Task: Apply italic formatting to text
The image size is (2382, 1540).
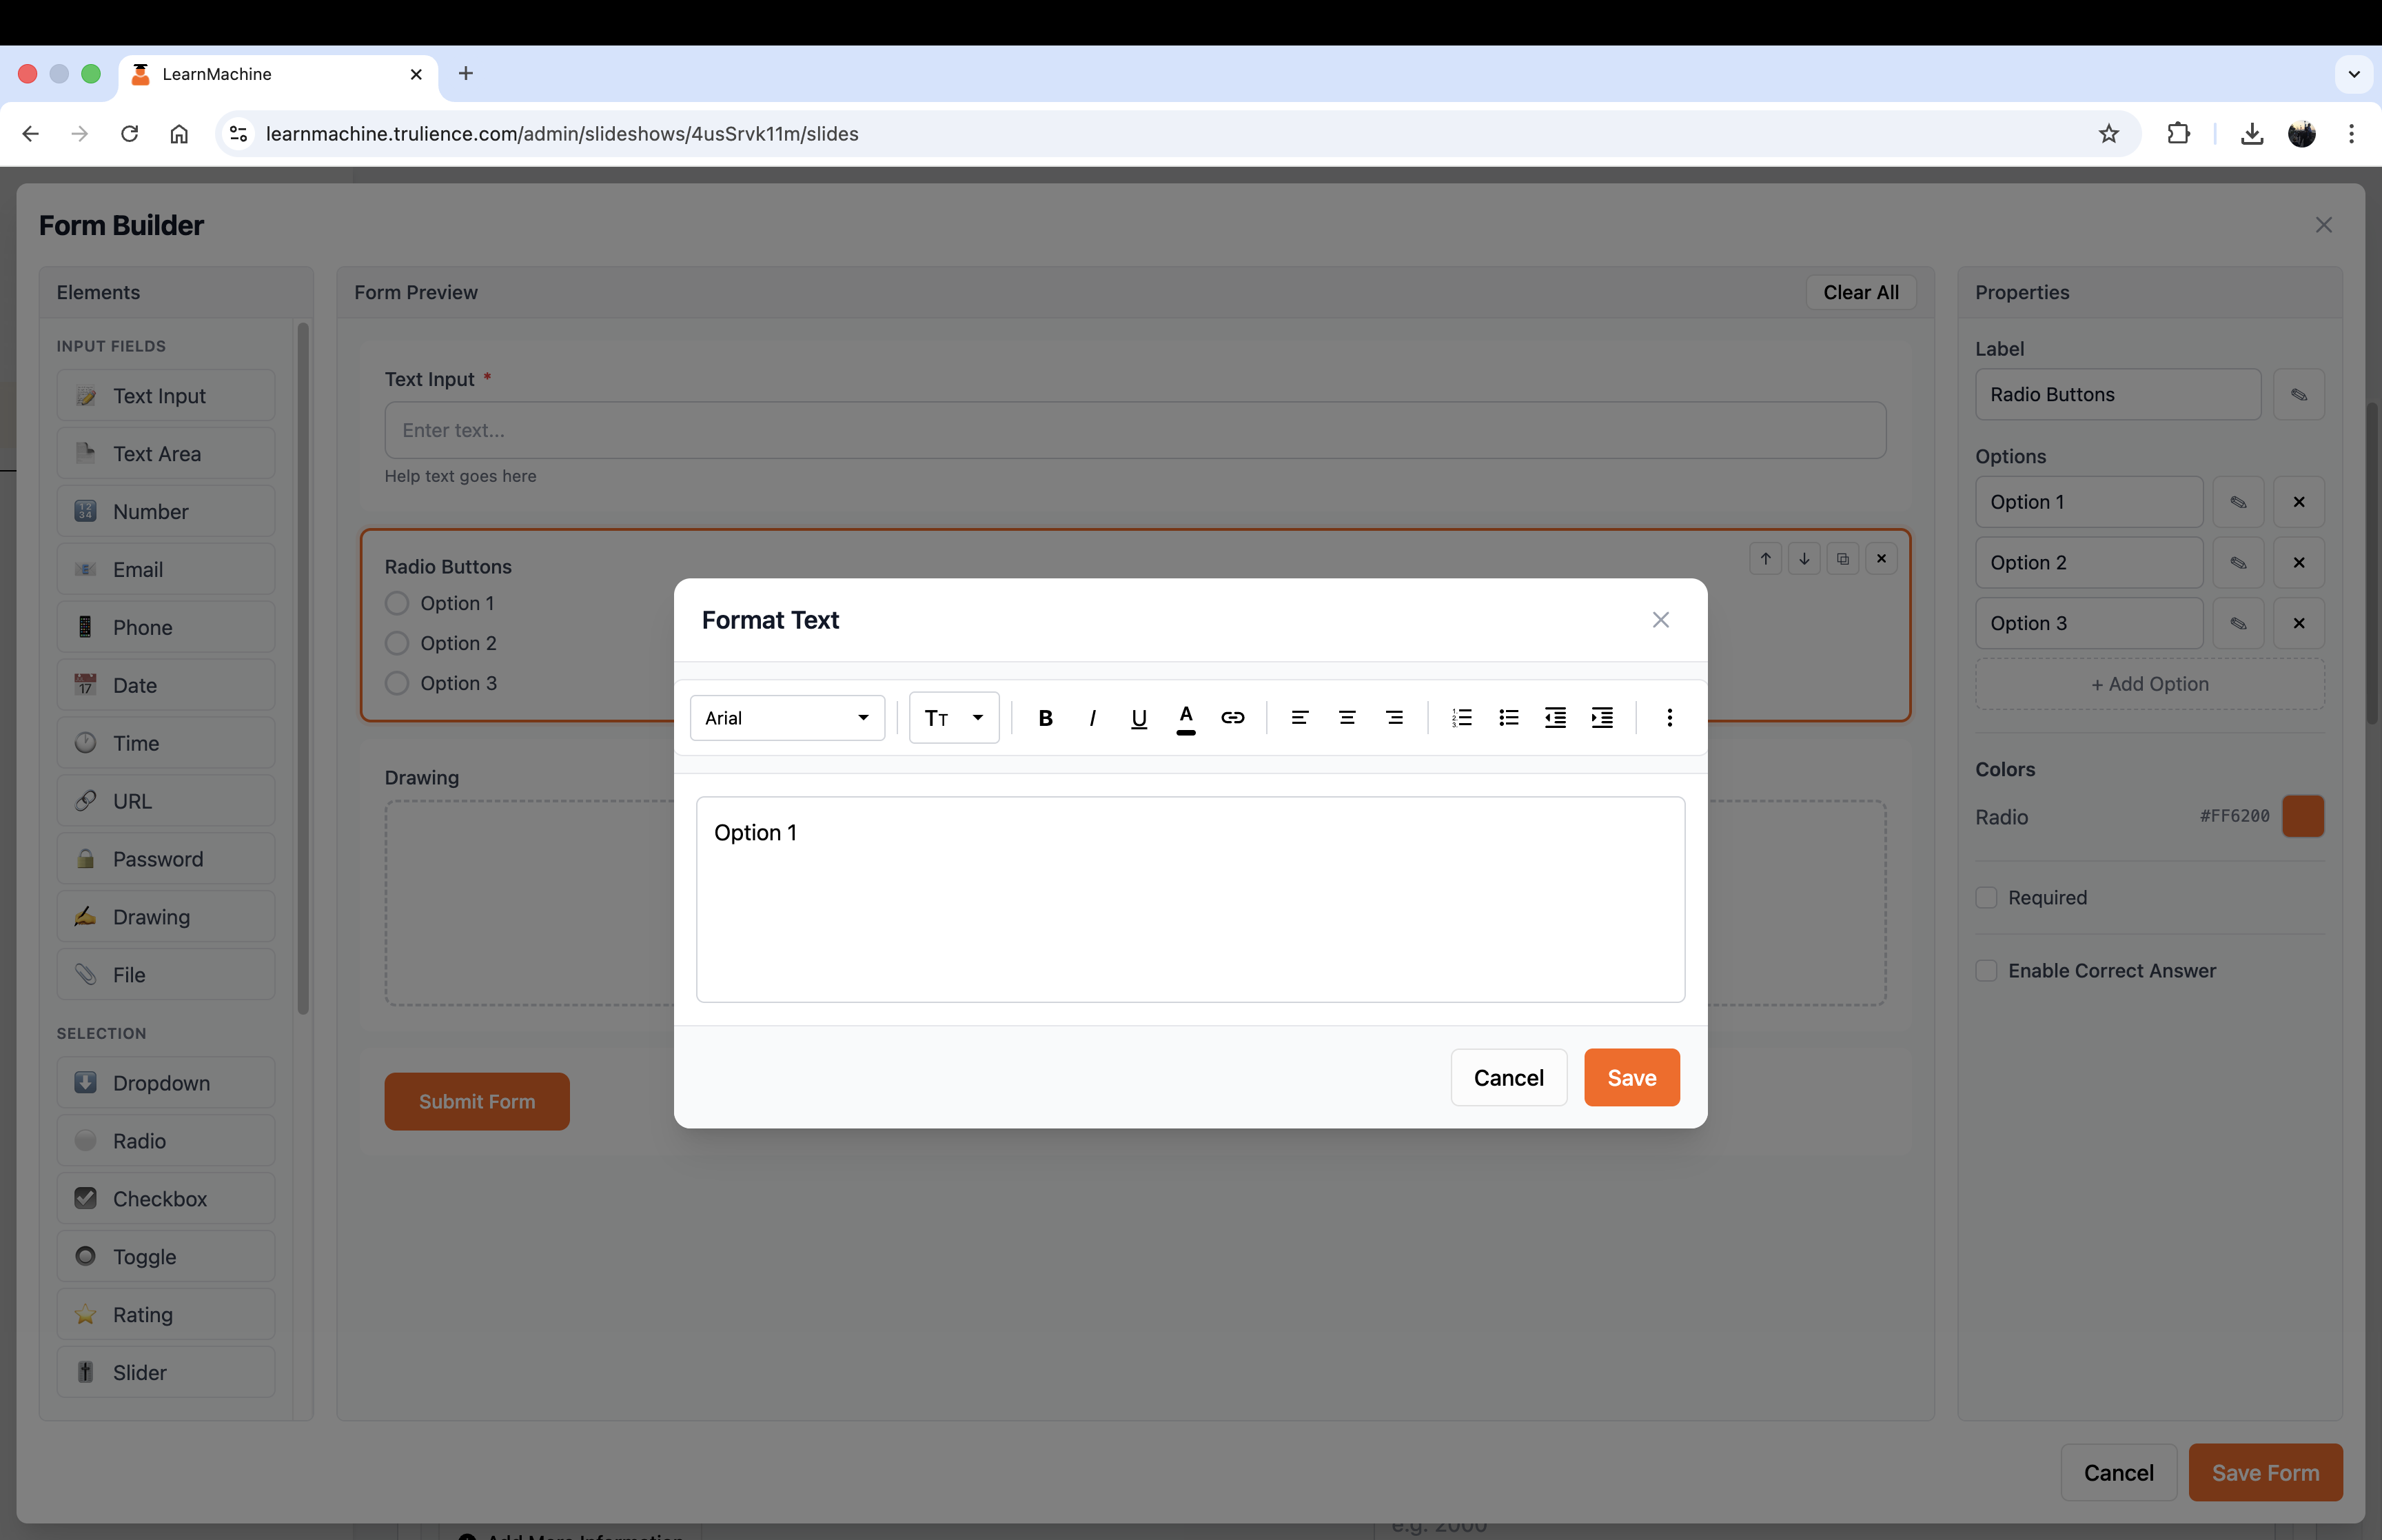Action: click(x=1092, y=718)
